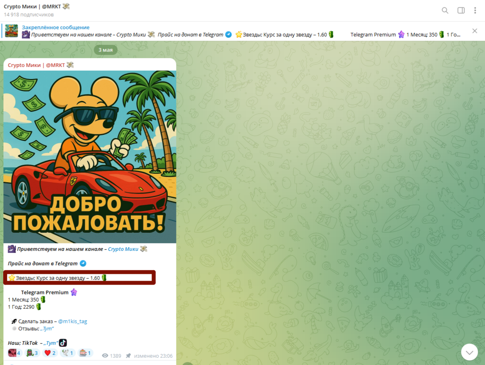Open the @m1kis_tag mention link
The height and width of the screenshot is (365, 485).
coord(73,321)
